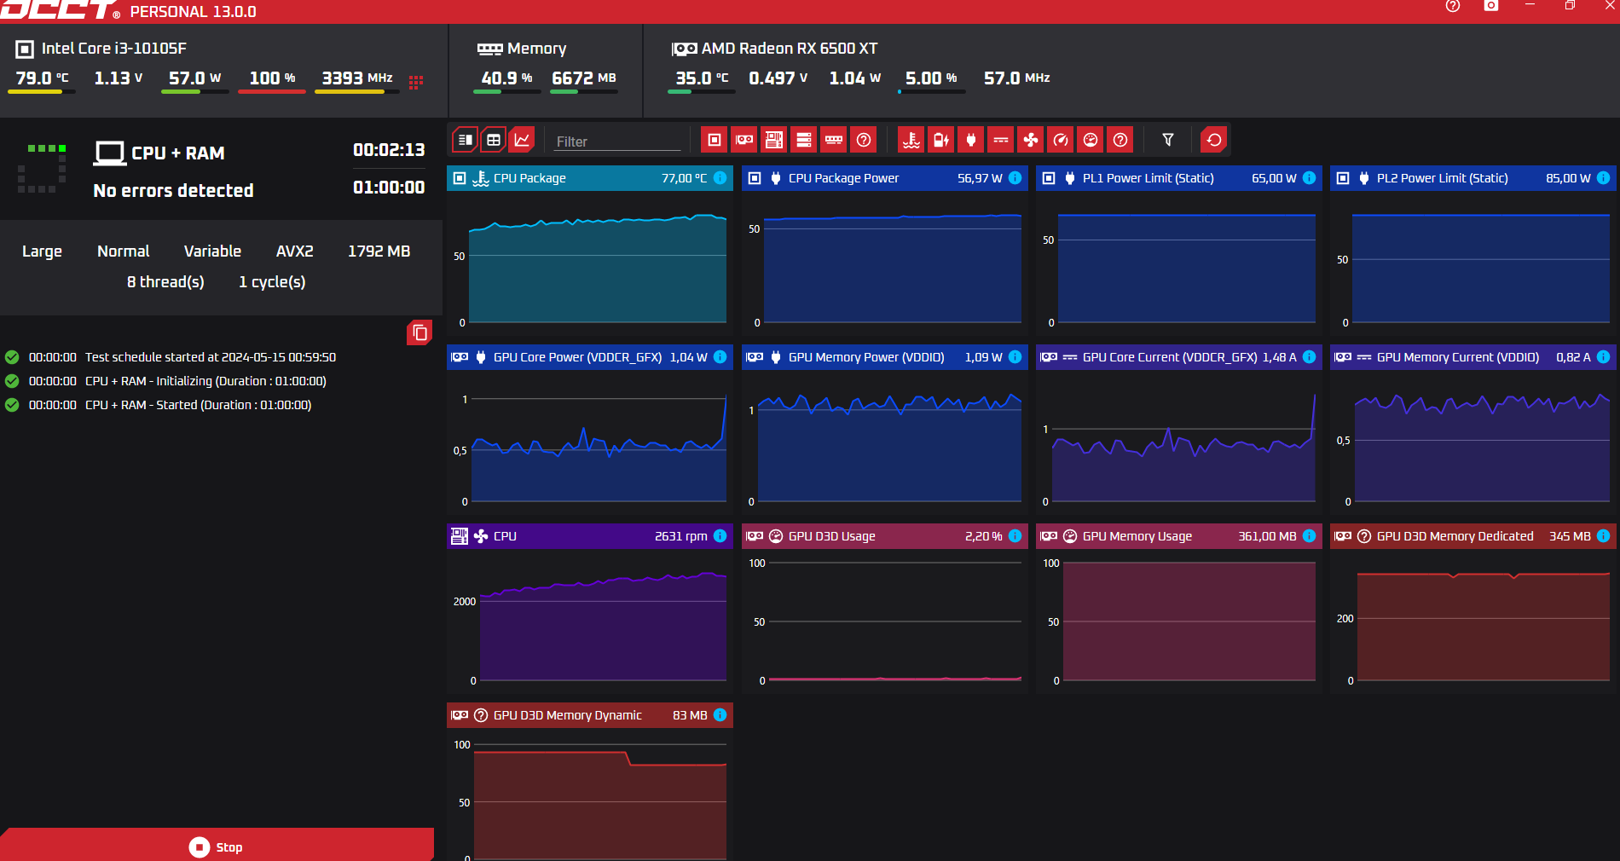Click the CPU + RAM test title
1620x861 pixels.
click(x=177, y=153)
